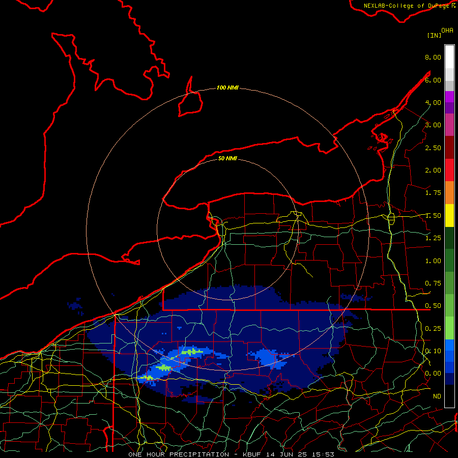The height and width of the screenshot is (458, 458).
Task: Click the KBUF station identifier in the caption
Action: [252, 454]
